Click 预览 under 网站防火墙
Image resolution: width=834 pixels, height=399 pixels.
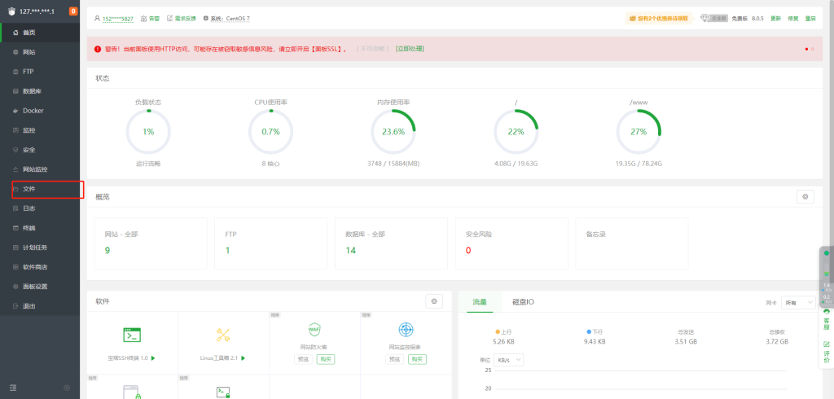coord(303,360)
